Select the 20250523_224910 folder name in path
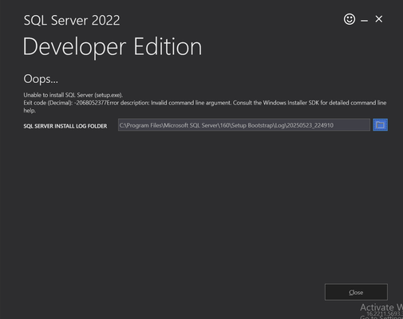 (310, 125)
